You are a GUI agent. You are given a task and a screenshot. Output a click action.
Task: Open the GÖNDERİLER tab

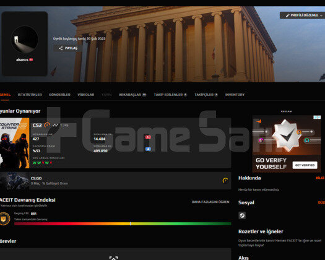pos(59,95)
